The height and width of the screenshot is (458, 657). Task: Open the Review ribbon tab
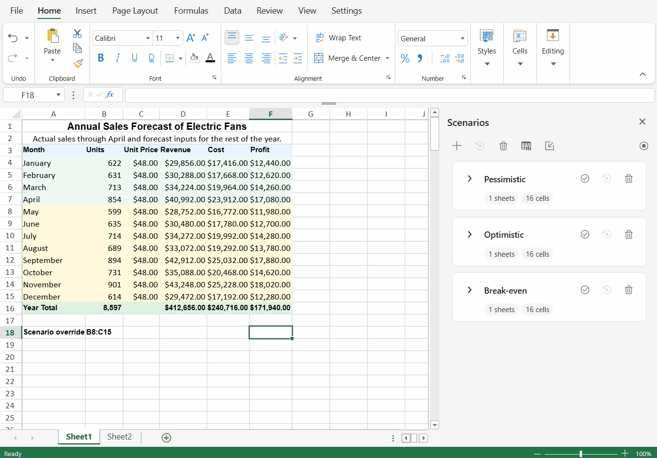coord(270,11)
